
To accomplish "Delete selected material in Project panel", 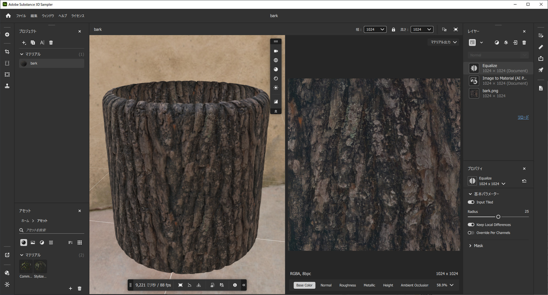I will click(x=51, y=43).
